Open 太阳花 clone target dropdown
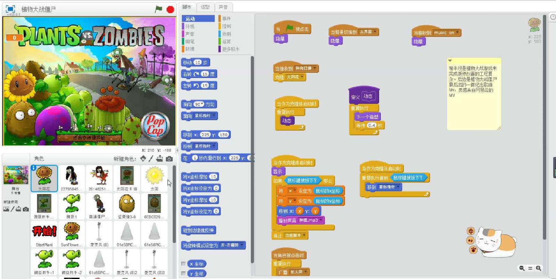Screen dimensions: 556x279 pyautogui.click(x=302, y=77)
